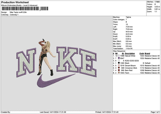Select the "Last Saved: 14/11/2024 17.21.36" footer text
This screenshot has width=161, height=114.
[x=53, y=112]
